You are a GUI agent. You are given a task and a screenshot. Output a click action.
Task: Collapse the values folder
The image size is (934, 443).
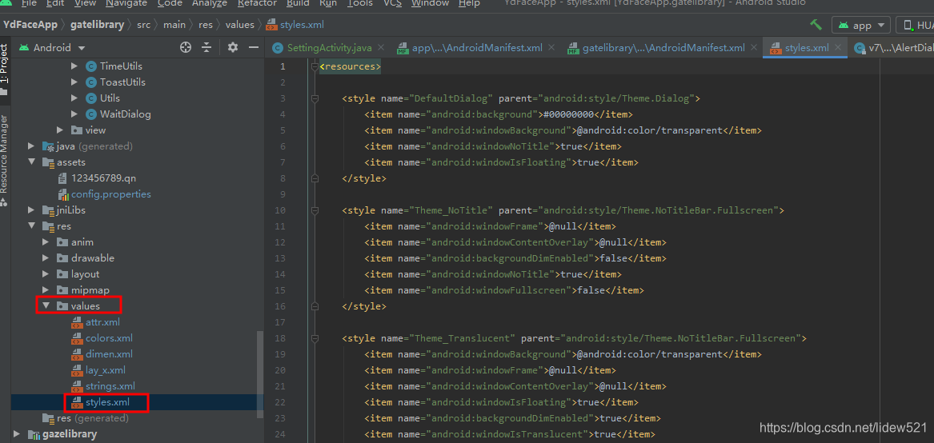(x=46, y=306)
